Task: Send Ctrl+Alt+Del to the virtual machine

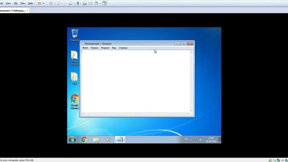Action: pyautogui.click(x=51, y=3)
